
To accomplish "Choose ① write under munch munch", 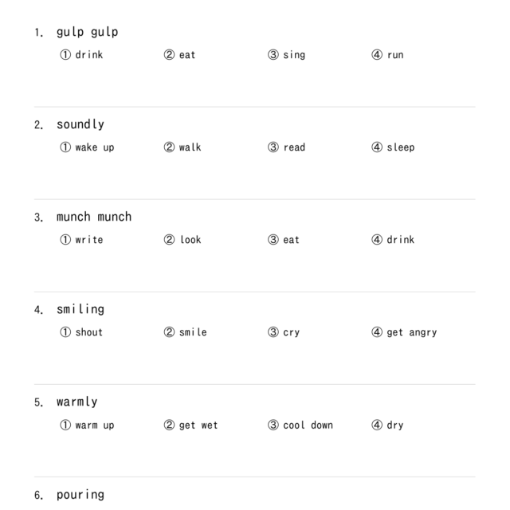I will [81, 240].
